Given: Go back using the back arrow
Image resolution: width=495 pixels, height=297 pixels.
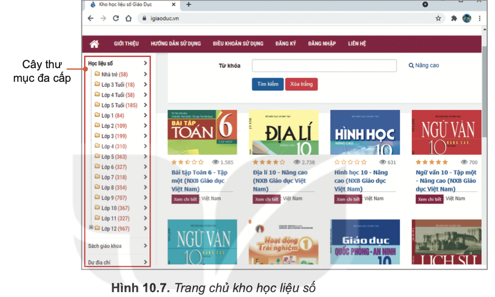Looking at the screenshot, I should [x=90, y=17].
